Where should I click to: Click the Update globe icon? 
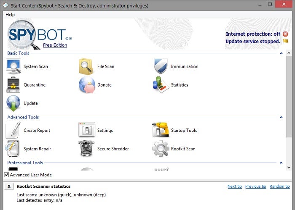13,103
